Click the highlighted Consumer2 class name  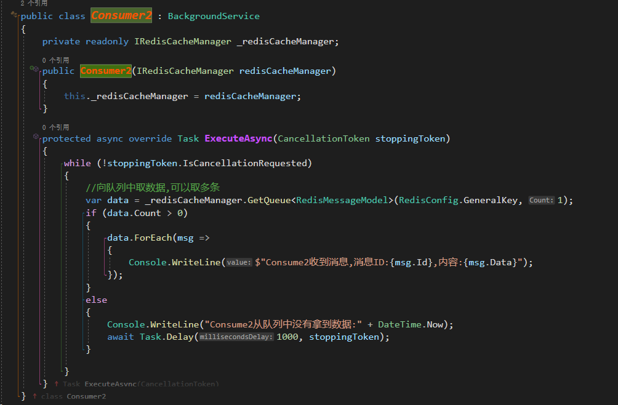121,15
